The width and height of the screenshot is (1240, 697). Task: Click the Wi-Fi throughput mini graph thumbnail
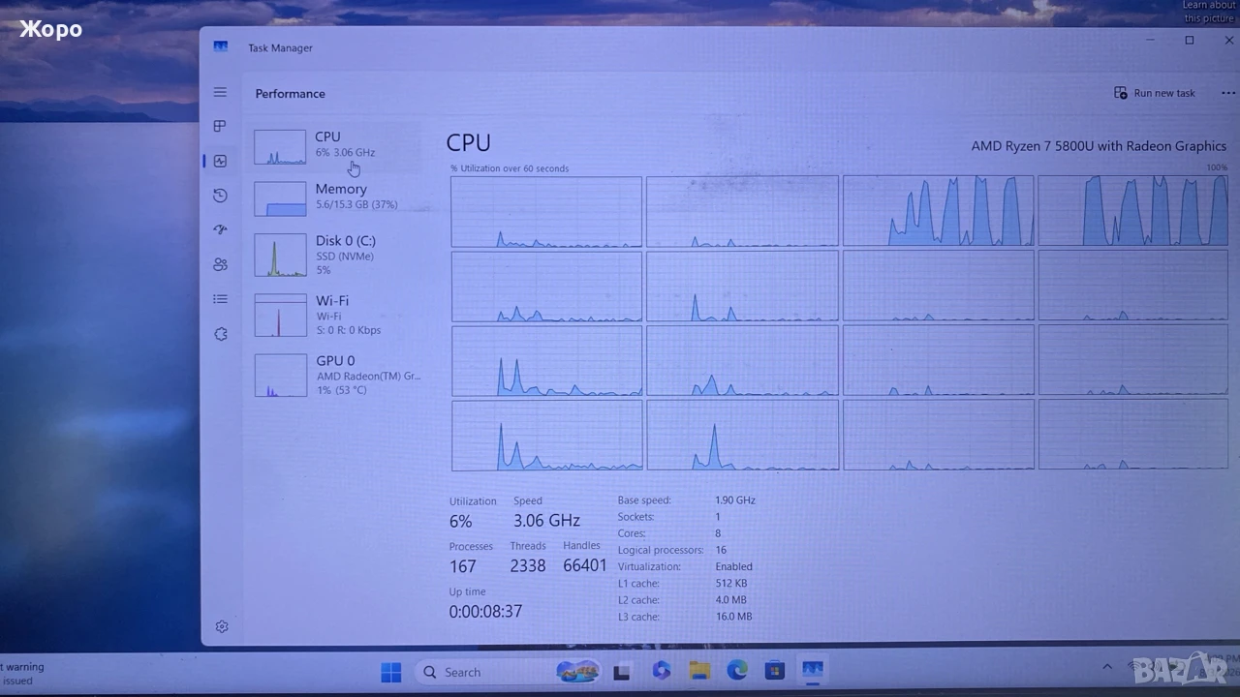[280, 316]
